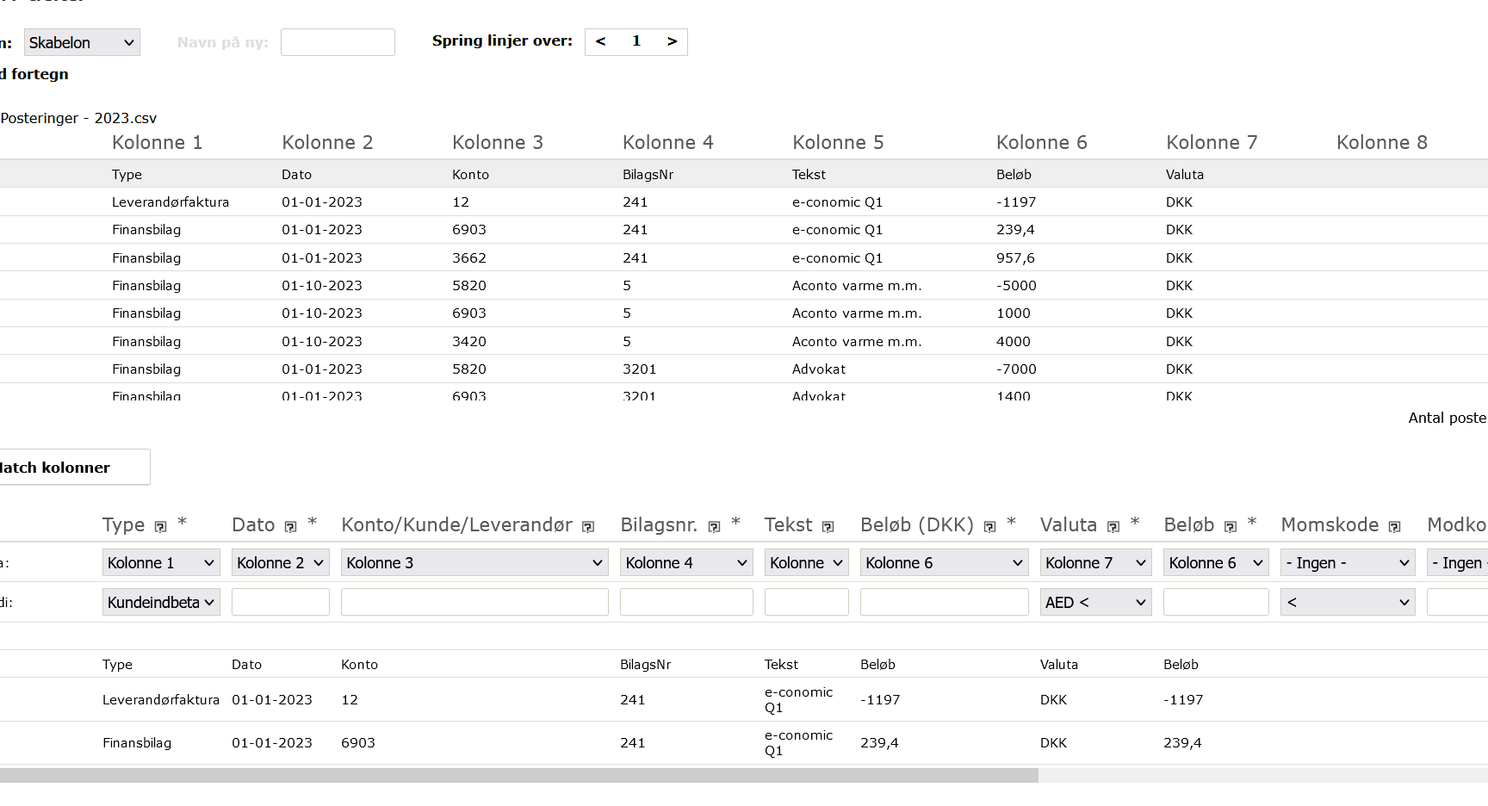Click the help icon next to Dato

(290, 527)
